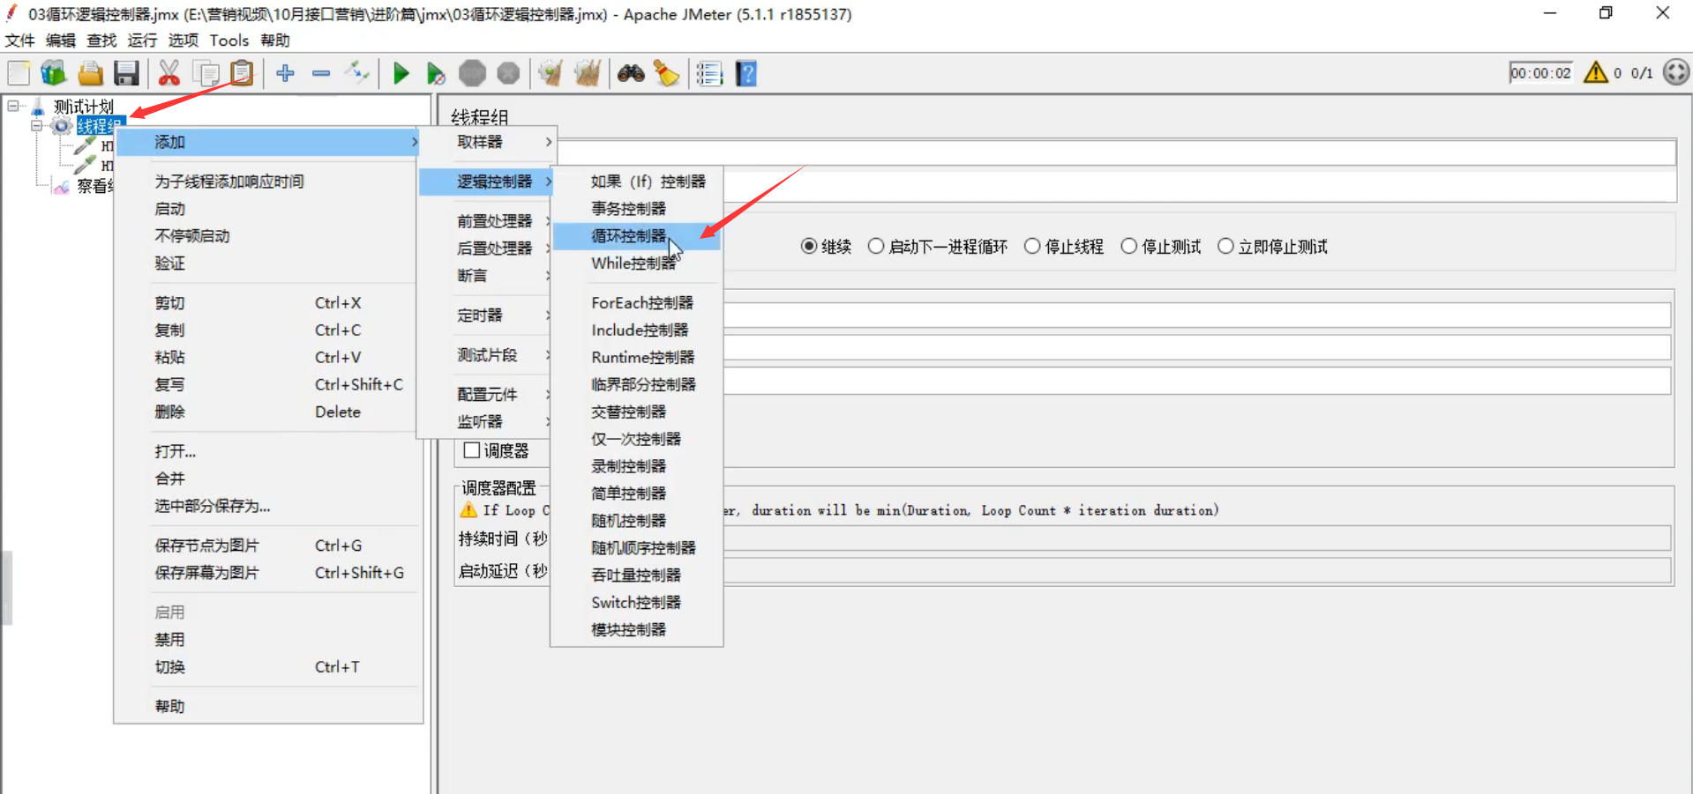Expand all nodes with plus icon
This screenshot has height=794, width=1693.
pos(285,73)
